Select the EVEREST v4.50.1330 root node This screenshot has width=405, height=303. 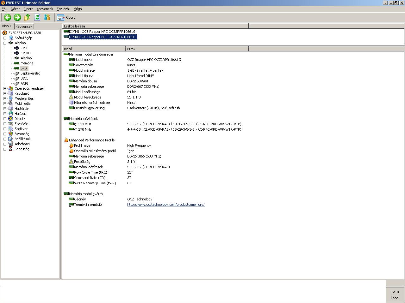(25, 33)
